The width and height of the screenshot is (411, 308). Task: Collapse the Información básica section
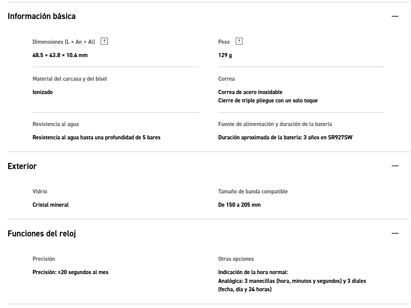tap(395, 16)
